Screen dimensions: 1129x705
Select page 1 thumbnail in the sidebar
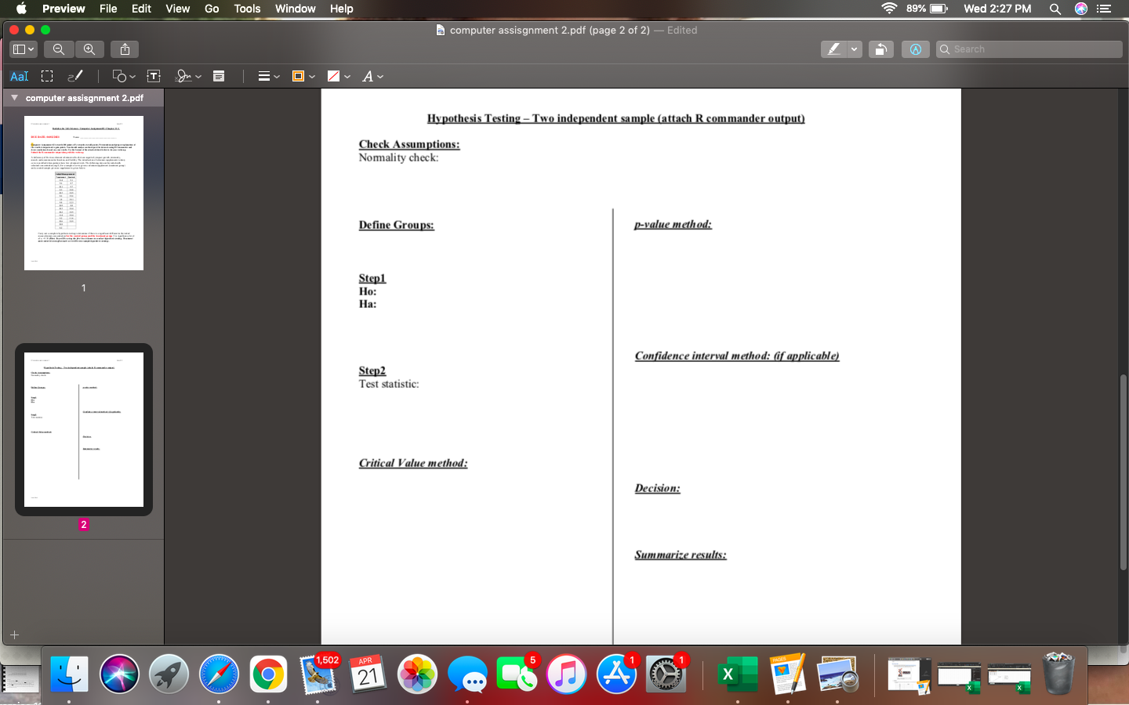click(x=83, y=192)
